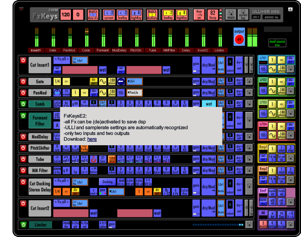
Task: Toggle the Comb effect power button
Action: [23, 104]
